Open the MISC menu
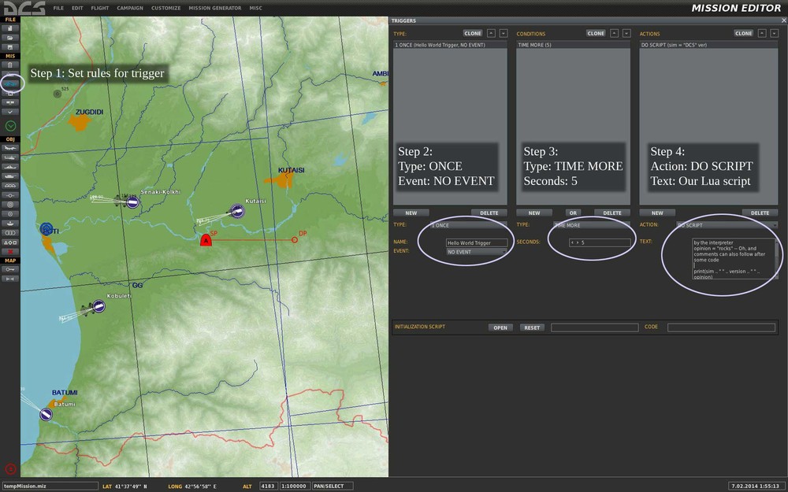Viewport: 788px width, 492px height. pos(256,8)
